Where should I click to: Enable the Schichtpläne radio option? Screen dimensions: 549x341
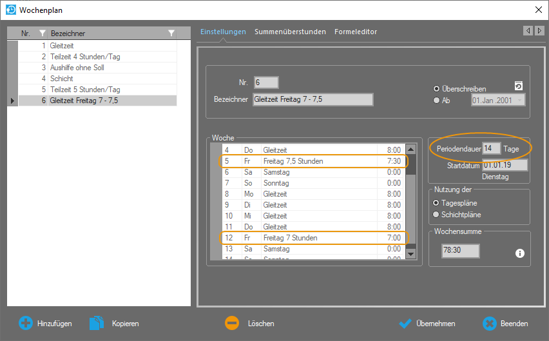437,215
